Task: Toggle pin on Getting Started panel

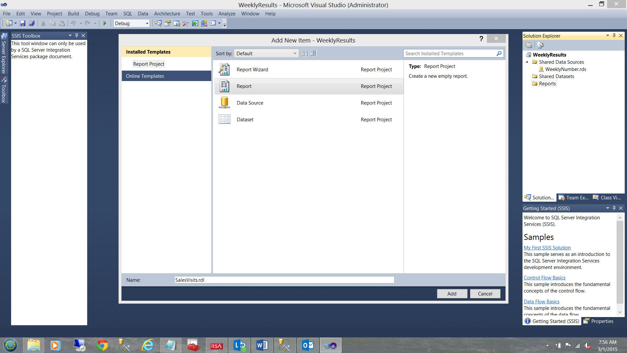Action: (x=614, y=208)
